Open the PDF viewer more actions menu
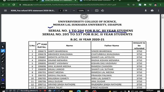Image resolution: width=164 pixels, height=92 pixels. click(159, 11)
